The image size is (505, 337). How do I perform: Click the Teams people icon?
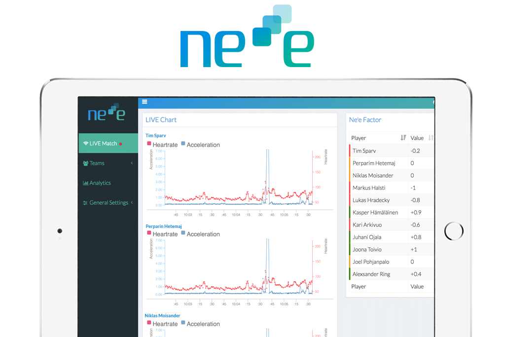(86, 163)
